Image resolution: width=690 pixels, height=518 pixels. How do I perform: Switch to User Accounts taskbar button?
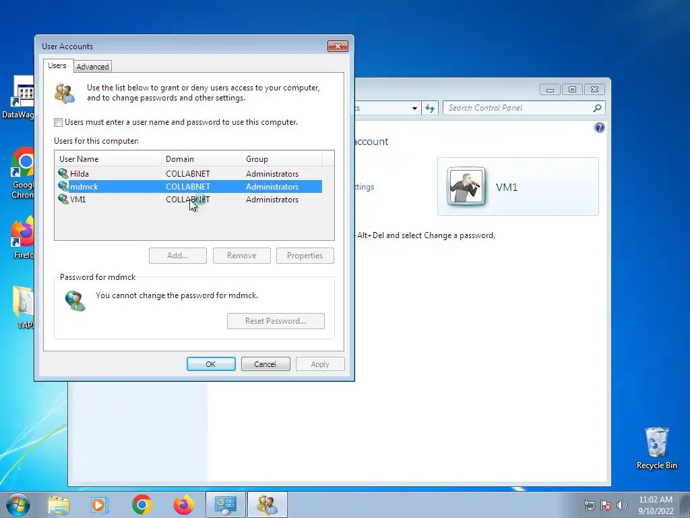tap(267, 505)
